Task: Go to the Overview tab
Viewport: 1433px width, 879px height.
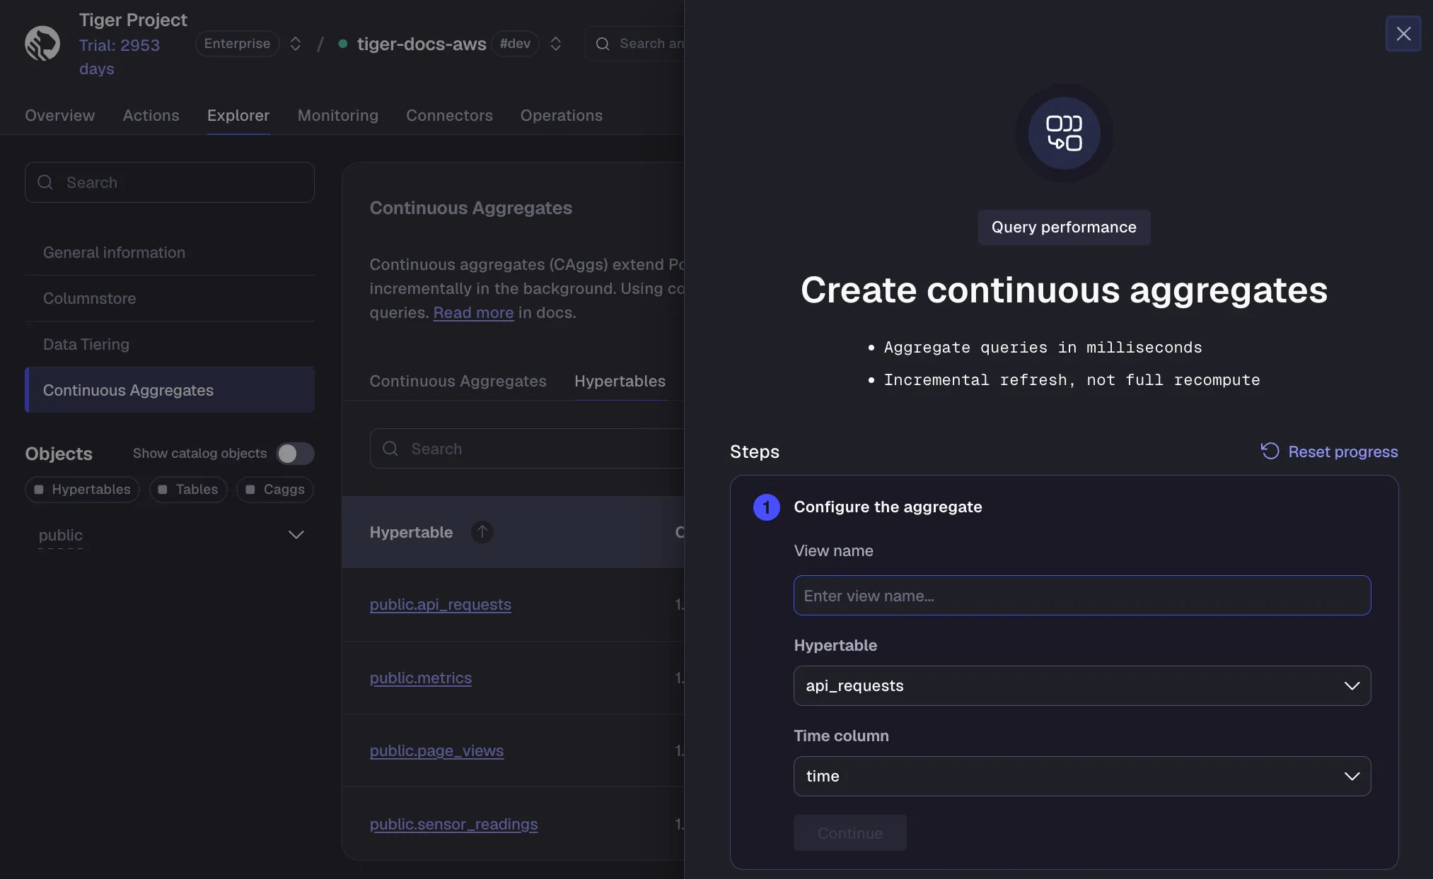Action: pyautogui.click(x=60, y=115)
